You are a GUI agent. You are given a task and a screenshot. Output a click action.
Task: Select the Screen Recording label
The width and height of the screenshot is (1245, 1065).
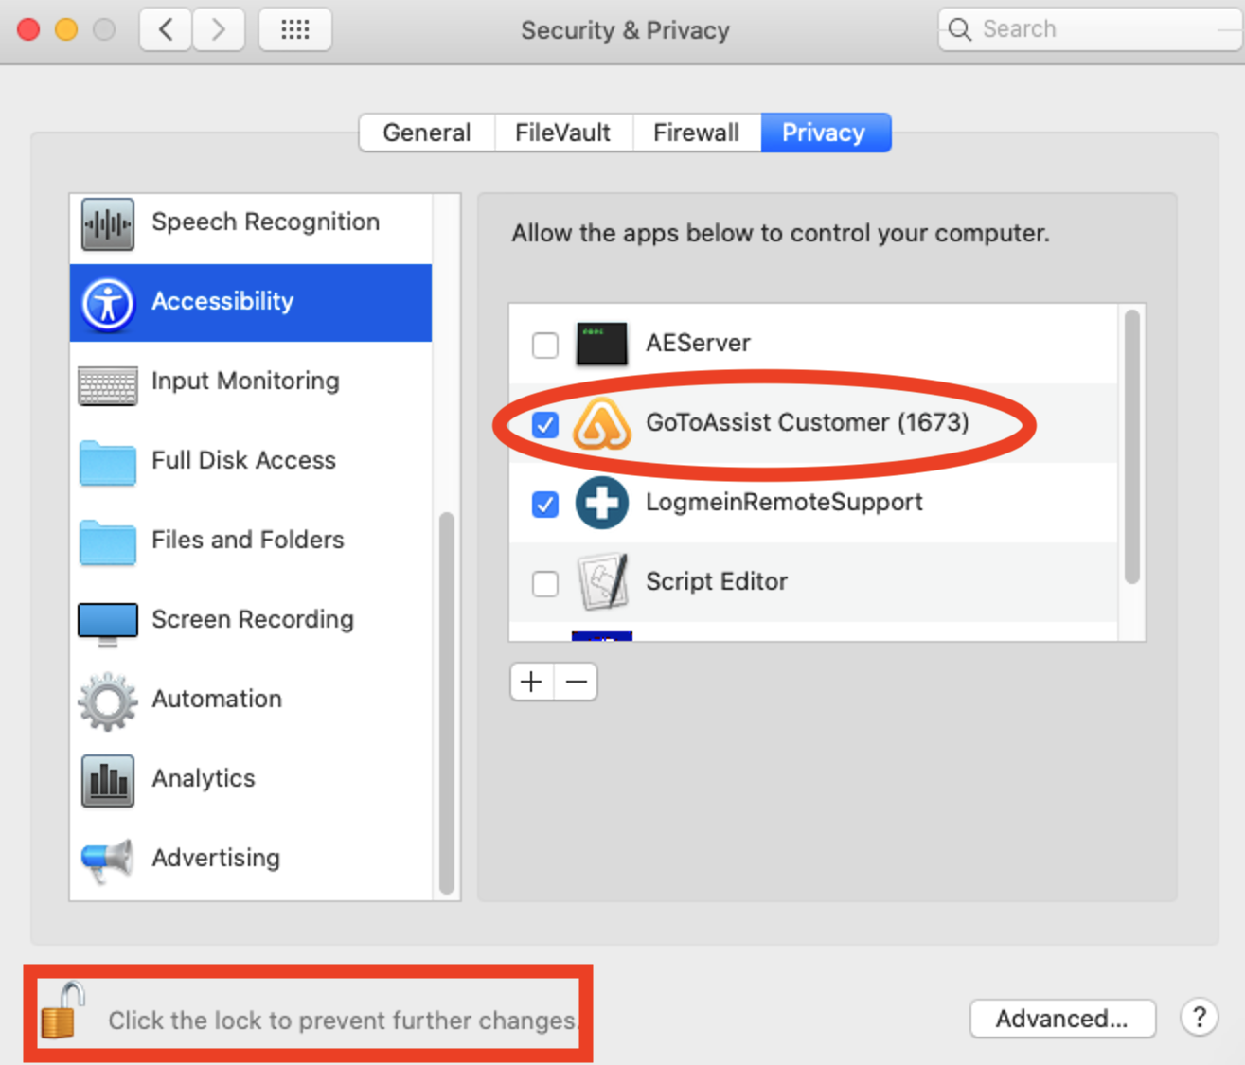(x=253, y=619)
